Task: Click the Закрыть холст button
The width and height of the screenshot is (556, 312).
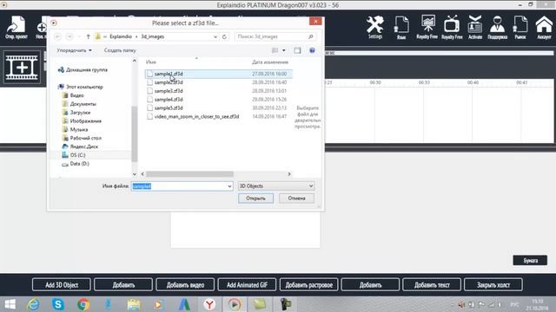Action: (493, 285)
